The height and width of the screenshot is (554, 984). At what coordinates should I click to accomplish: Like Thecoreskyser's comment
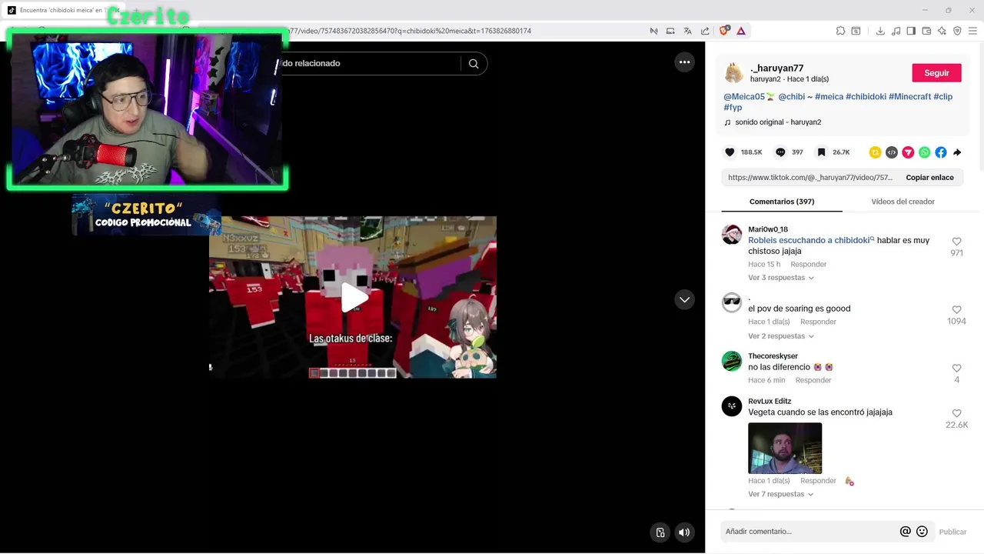pyautogui.click(x=956, y=368)
